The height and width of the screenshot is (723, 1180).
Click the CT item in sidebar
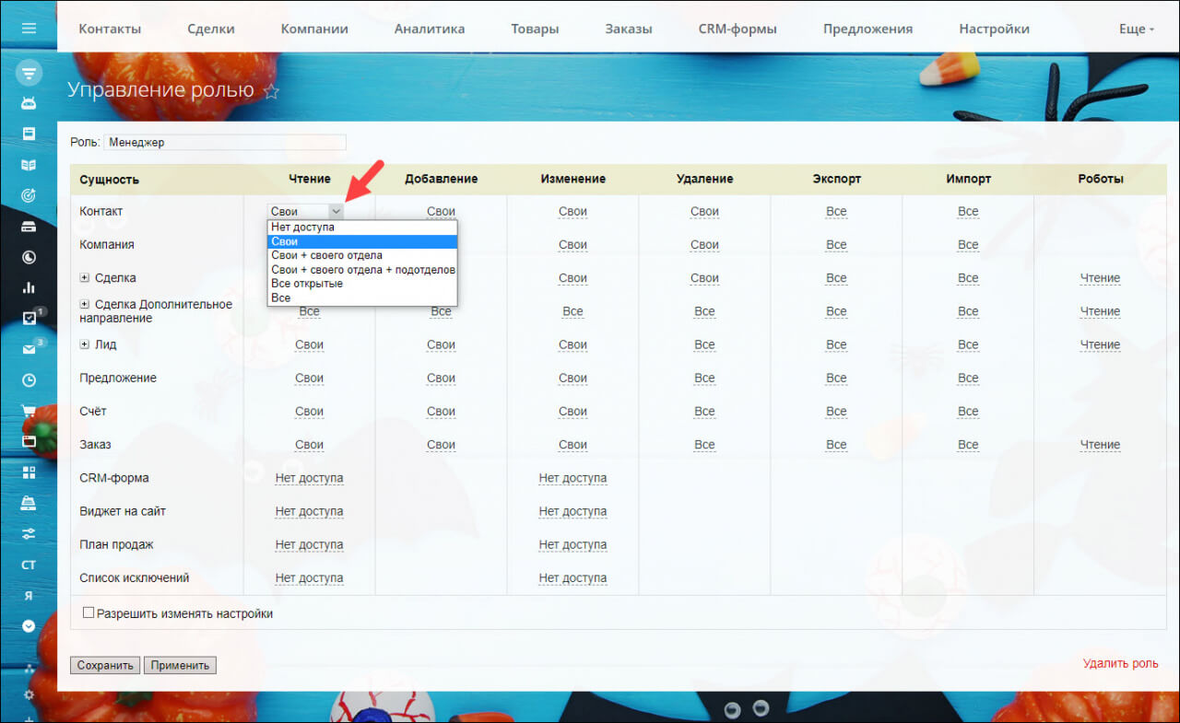coord(29,564)
